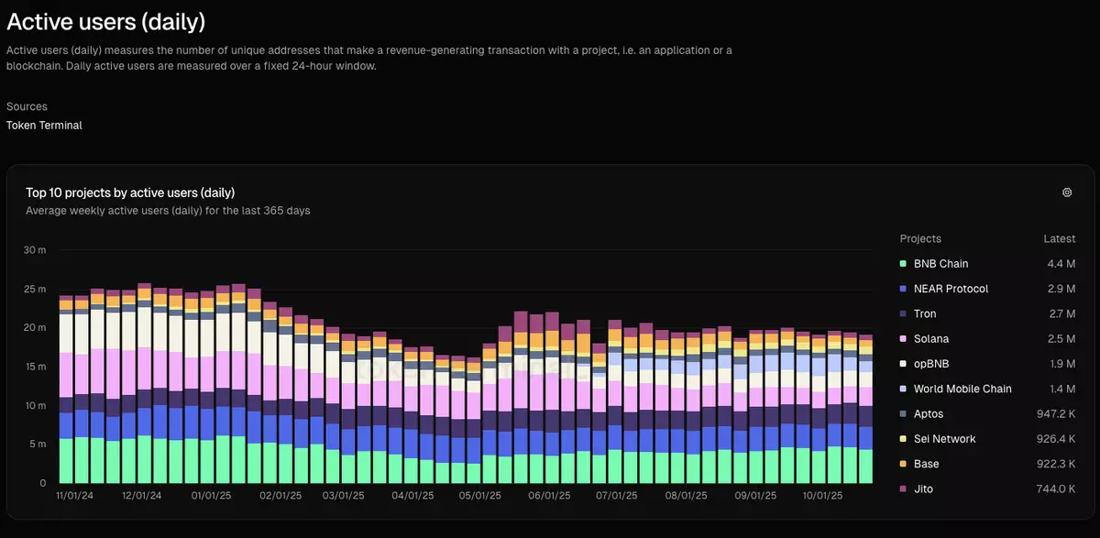1100x538 pixels.
Task: Click the Aptos legend entry
Action: click(929, 414)
